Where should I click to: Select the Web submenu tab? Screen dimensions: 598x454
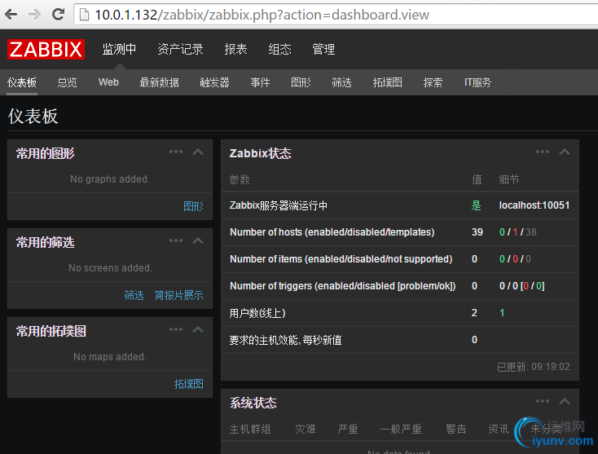108,82
